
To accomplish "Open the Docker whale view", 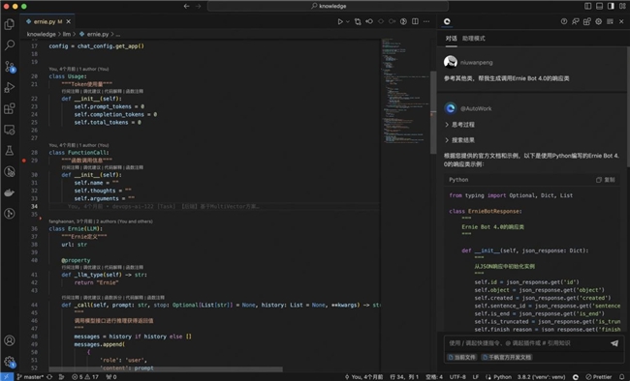I will click(x=10, y=192).
